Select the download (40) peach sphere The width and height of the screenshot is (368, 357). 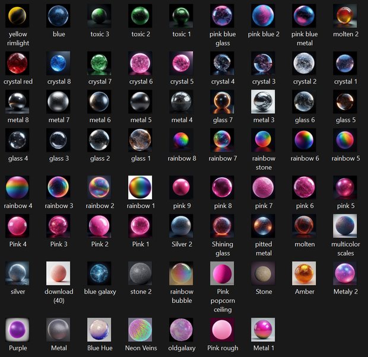pos(58,273)
